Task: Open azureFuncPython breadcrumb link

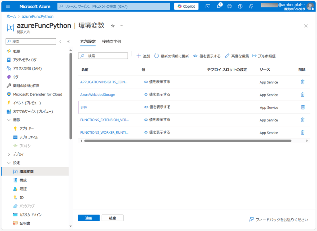Action: pos(37,17)
